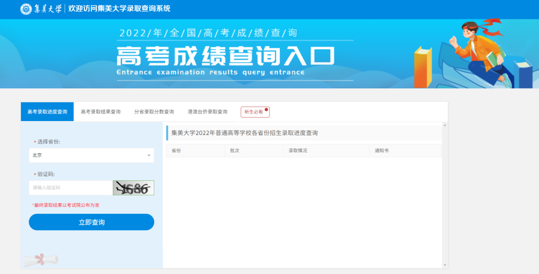Viewport: 539px width, 274px height.
Task: Click the 高考成绩查询入口 banner image
Action: (x=269, y=54)
